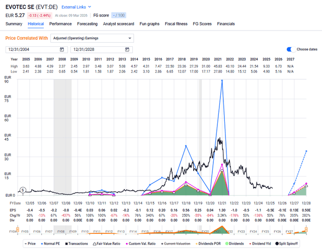Click the Chg/Yr value -437%
The image size is (322, 250).
(x=66, y=215)
